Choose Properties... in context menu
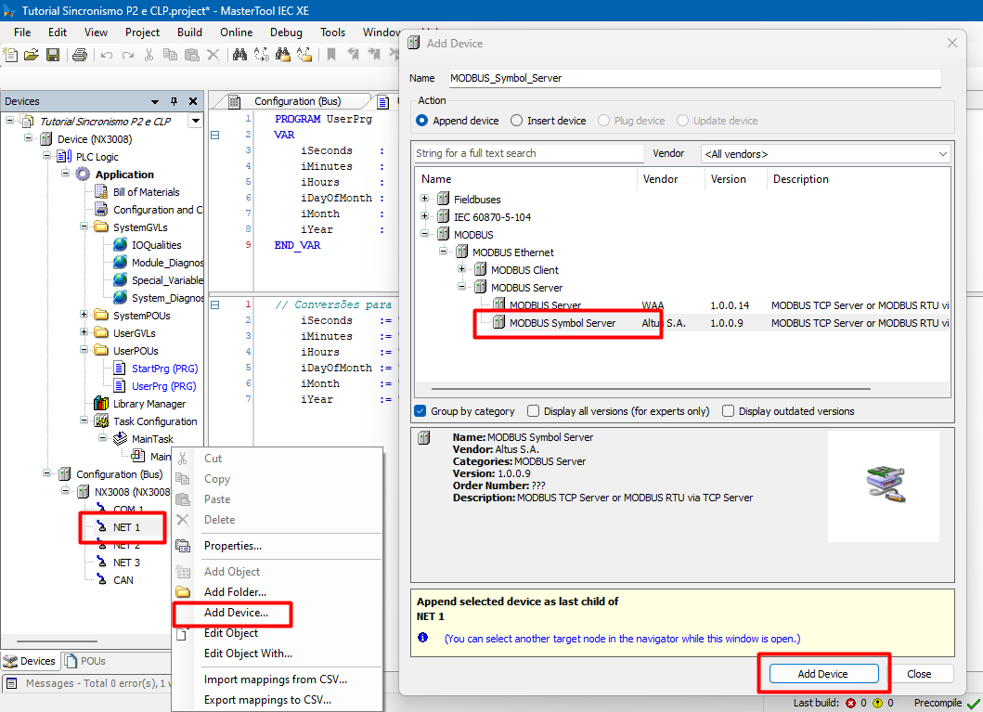Image resolution: width=983 pixels, height=712 pixels. click(233, 546)
